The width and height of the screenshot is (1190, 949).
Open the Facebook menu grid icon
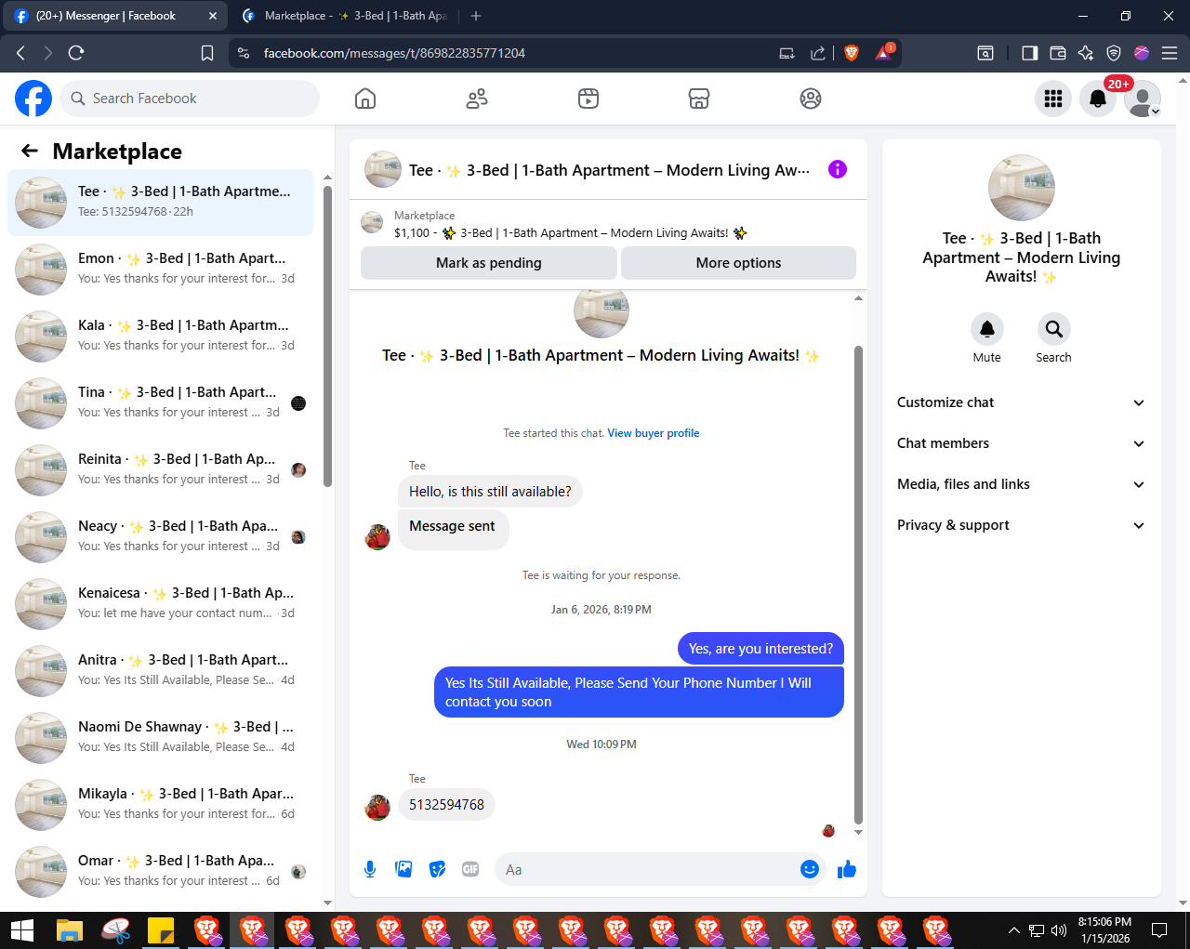click(1053, 99)
